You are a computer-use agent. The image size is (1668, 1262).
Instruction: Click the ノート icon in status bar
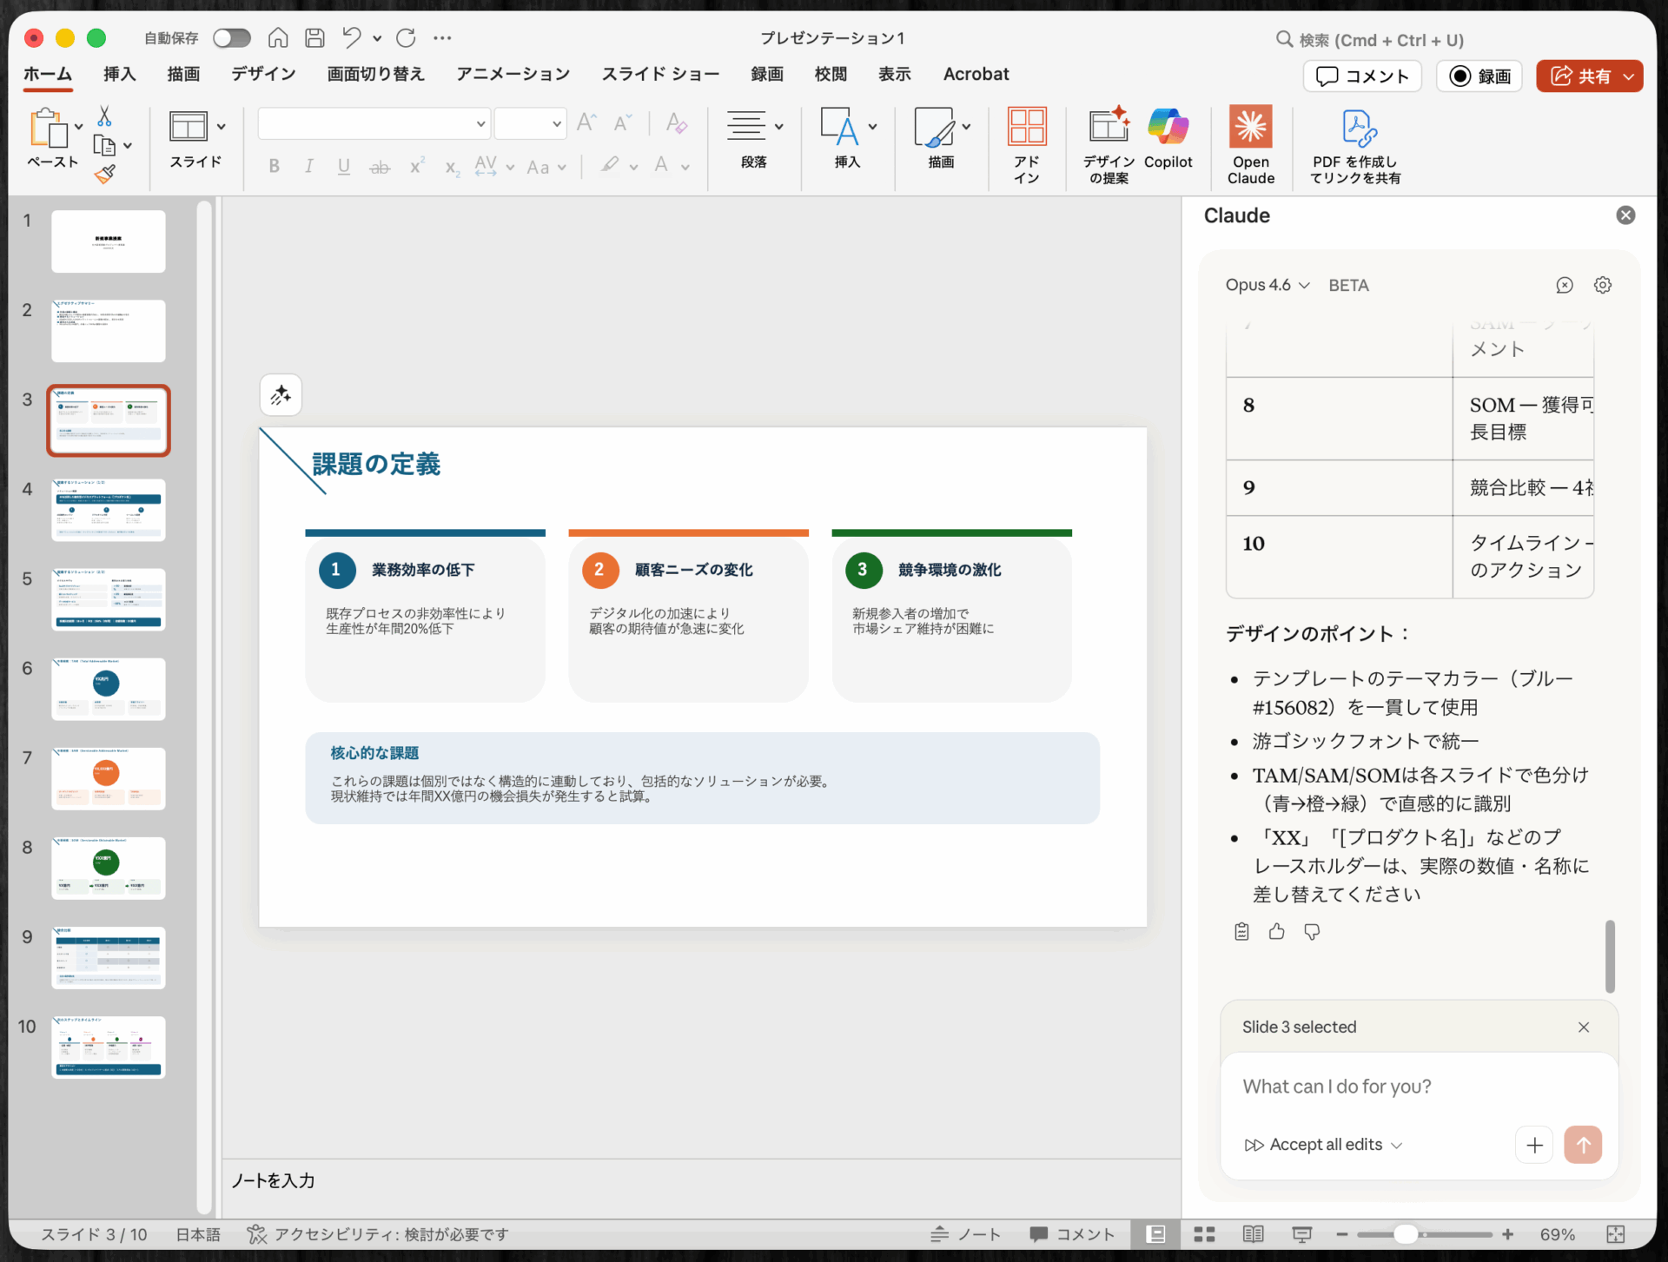tap(965, 1234)
